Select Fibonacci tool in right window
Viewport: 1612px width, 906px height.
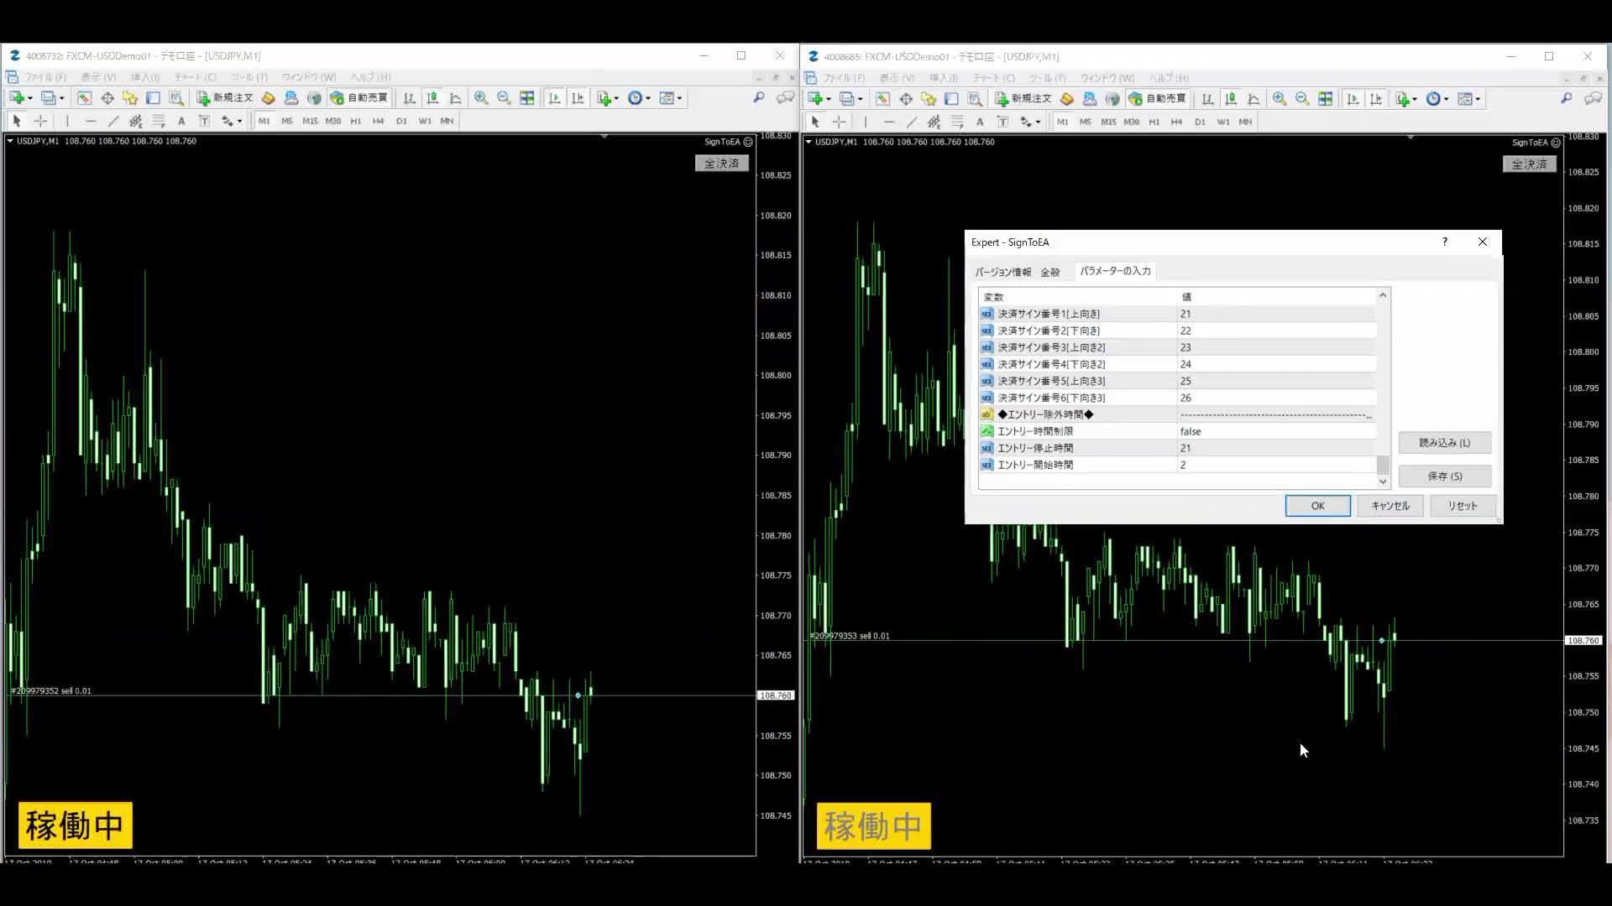point(957,122)
